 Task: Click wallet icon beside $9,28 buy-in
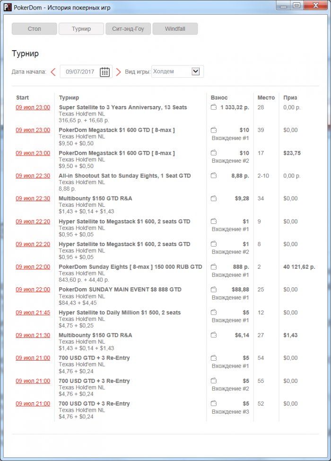[214, 198]
